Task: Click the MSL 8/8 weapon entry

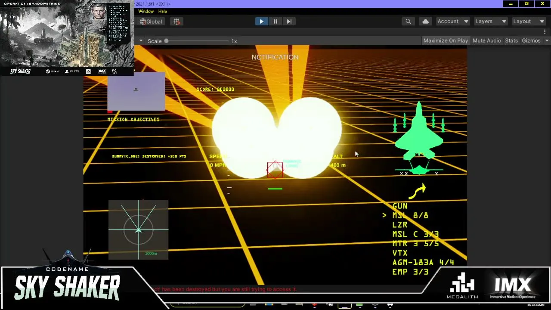Action: [410, 215]
